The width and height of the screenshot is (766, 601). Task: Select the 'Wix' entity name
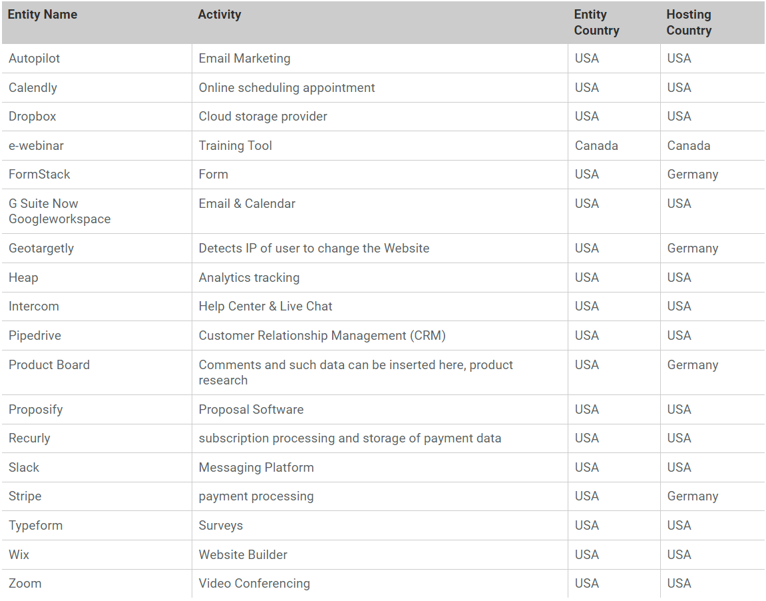[x=19, y=555]
